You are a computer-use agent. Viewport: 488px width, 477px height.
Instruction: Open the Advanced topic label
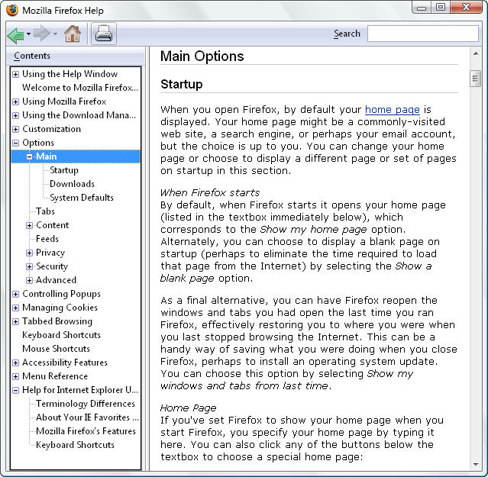point(56,280)
